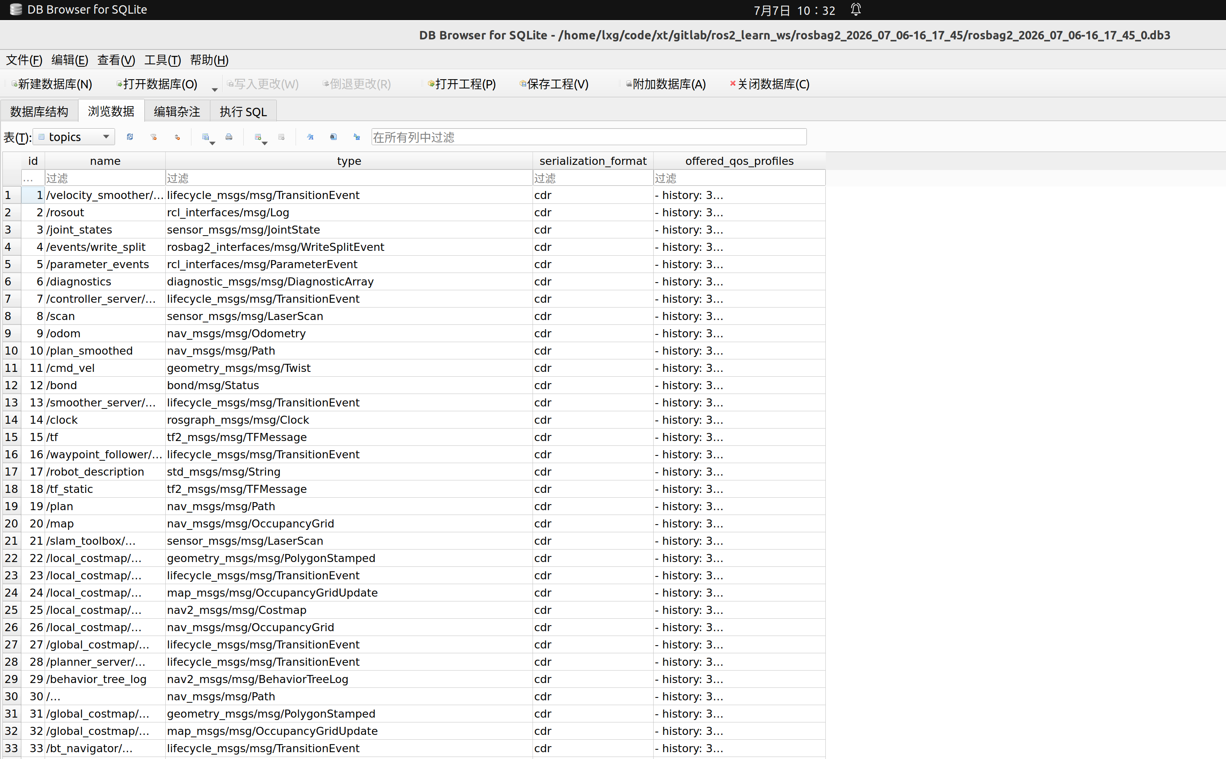Click New Database toolbar button
The image size is (1226, 759).
click(52, 84)
